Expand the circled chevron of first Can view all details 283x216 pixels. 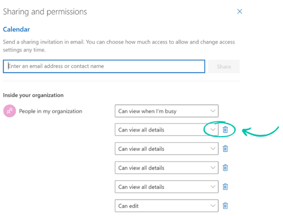pos(213,130)
